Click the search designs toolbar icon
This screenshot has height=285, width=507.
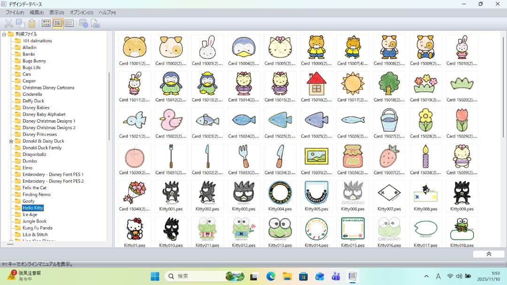coord(84,23)
